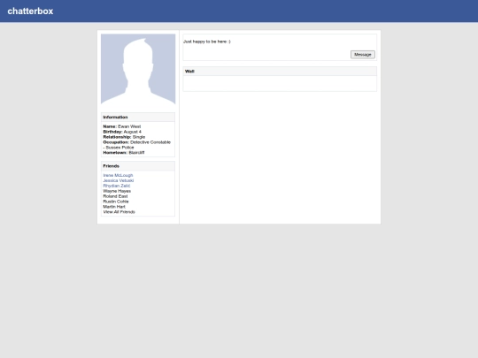478x358 pixels.
Task: Select friend Martin Hart in list
Action: [114, 207]
